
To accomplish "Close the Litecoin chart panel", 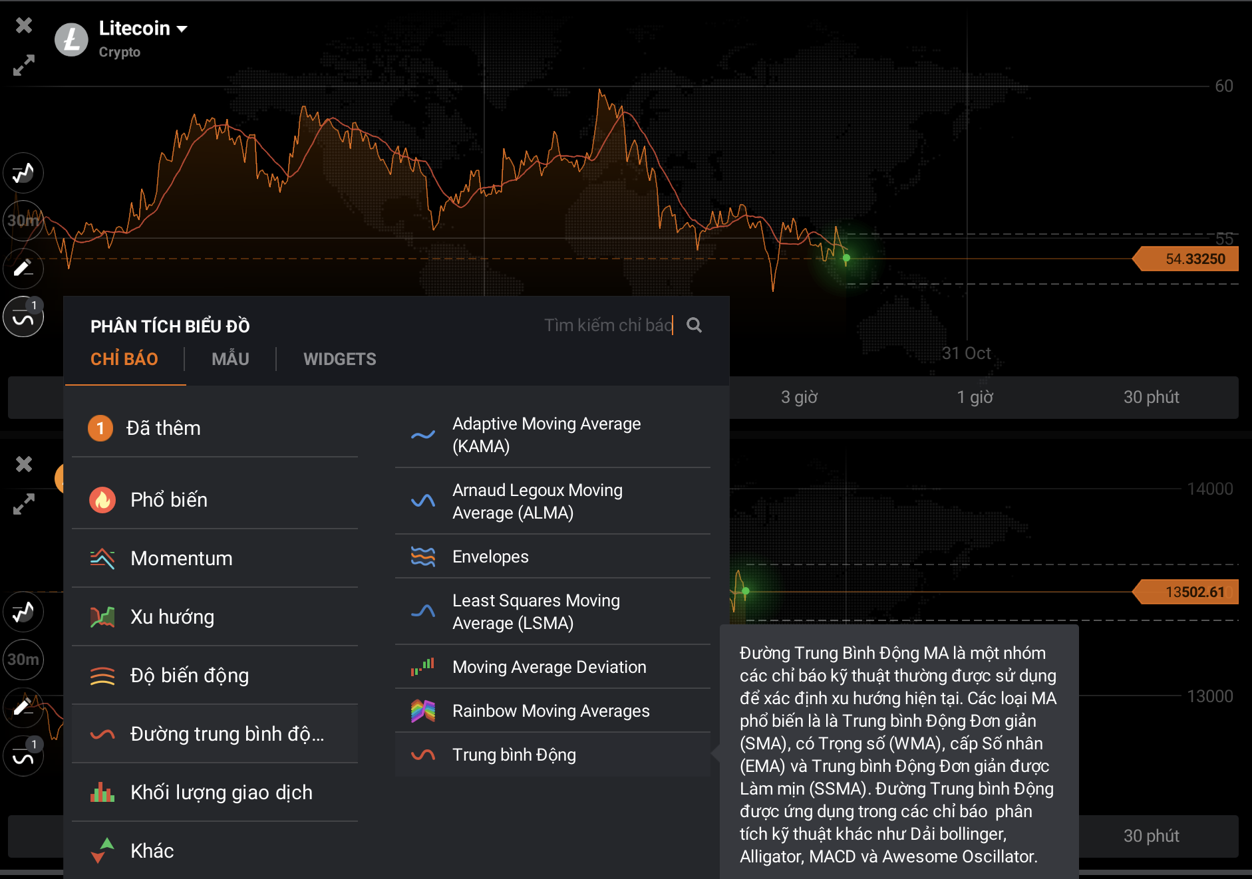I will pos(23,25).
